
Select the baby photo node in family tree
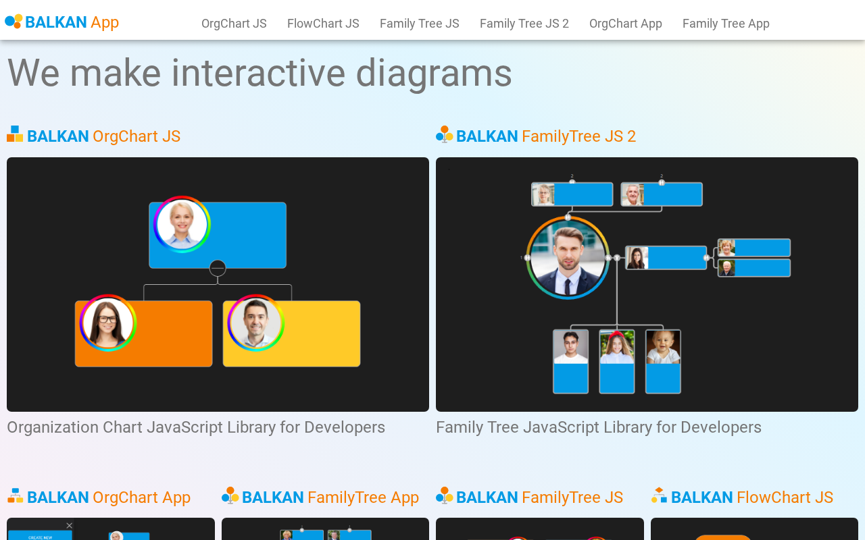(663, 361)
